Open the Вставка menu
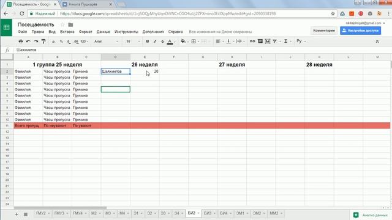This screenshot has height=220, width=392. pos(67,32)
